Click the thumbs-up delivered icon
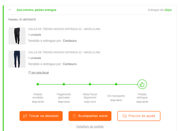 click(142, 84)
